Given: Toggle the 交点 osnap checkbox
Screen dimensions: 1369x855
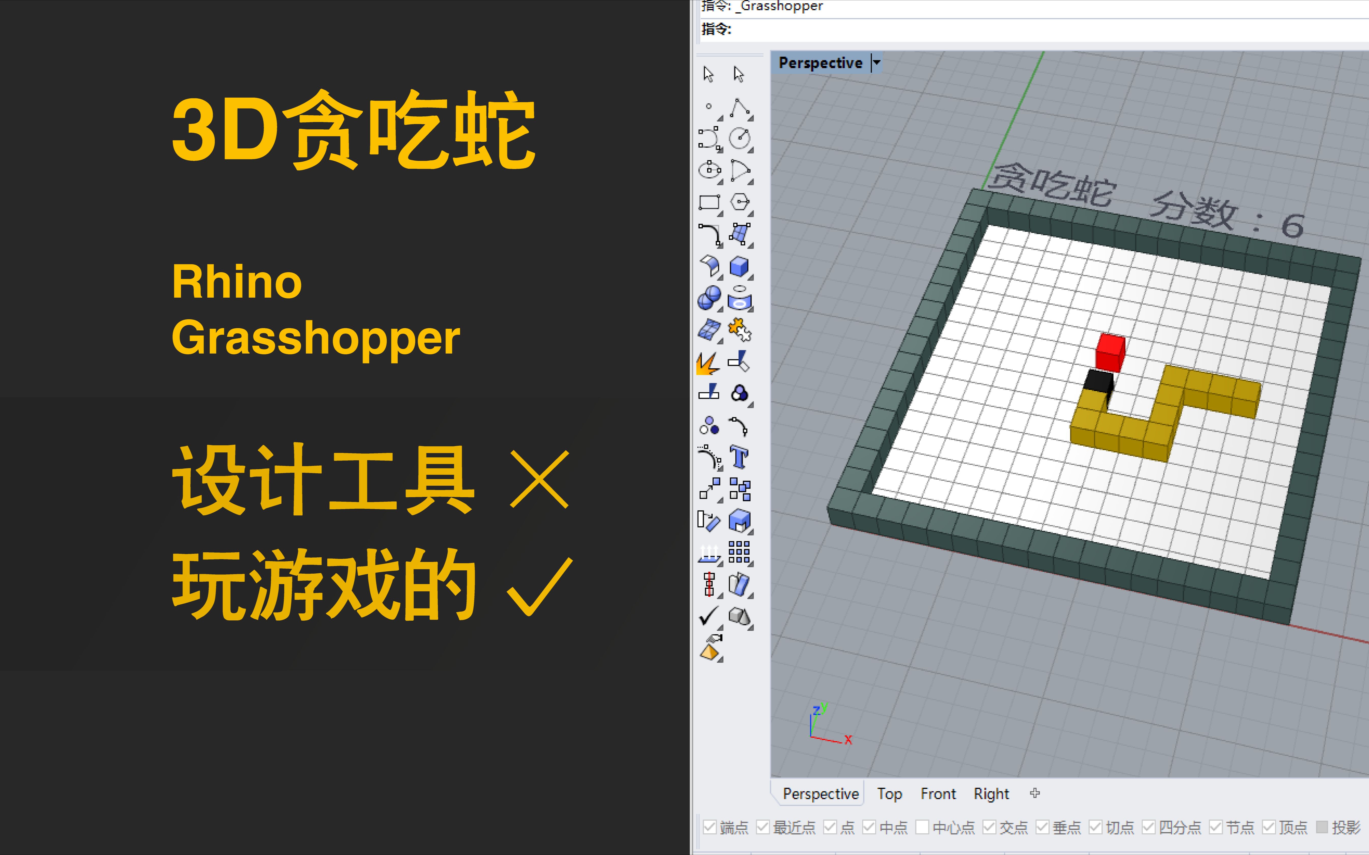Looking at the screenshot, I should 989,827.
